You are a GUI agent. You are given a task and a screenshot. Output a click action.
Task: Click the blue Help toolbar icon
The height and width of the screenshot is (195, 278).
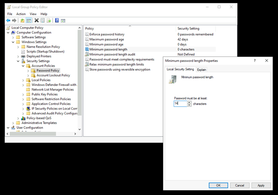(x=57, y=21)
